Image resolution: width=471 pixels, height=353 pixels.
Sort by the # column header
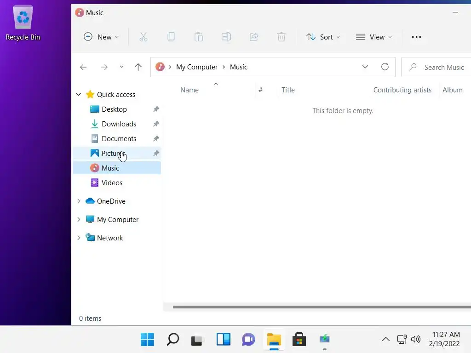[x=260, y=90]
